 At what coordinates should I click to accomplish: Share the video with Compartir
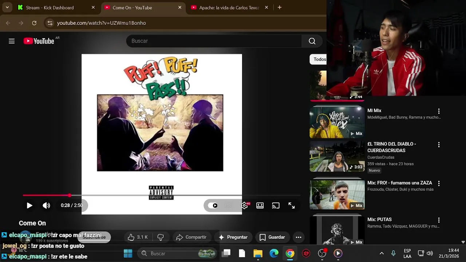(191, 237)
